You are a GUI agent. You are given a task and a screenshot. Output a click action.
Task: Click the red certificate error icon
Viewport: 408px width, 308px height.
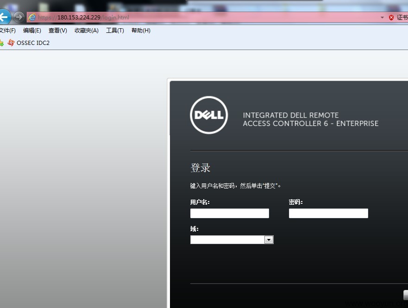pyautogui.click(x=391, y=18)
